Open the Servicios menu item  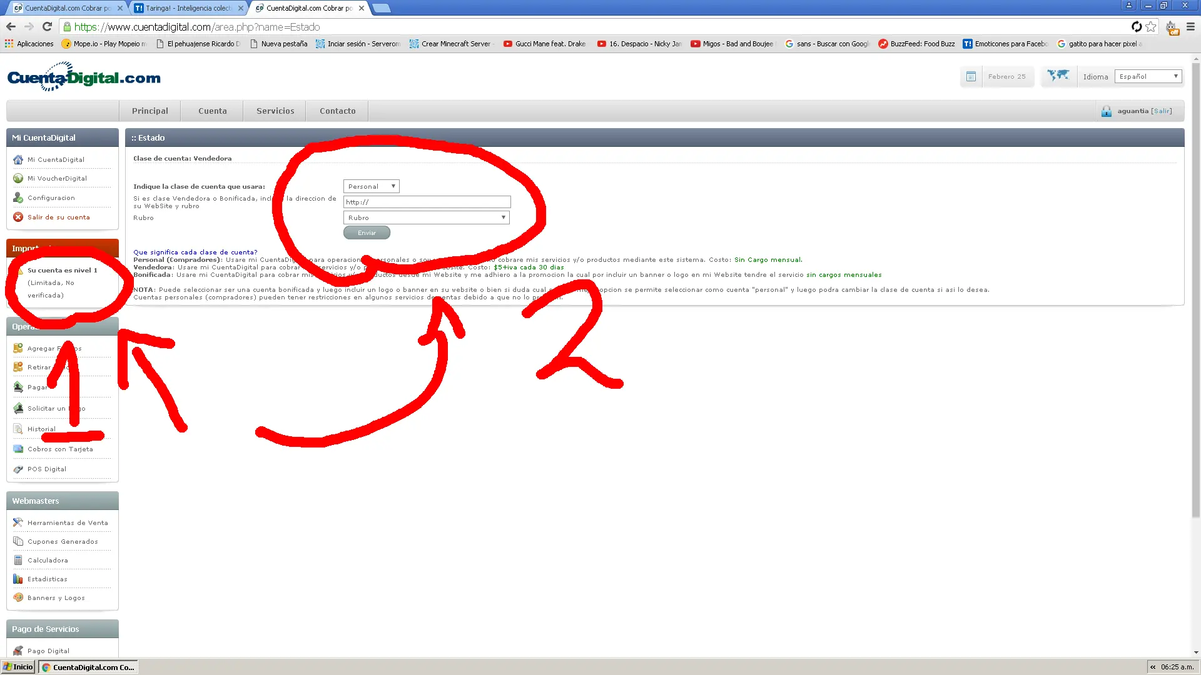coord(275,111)
